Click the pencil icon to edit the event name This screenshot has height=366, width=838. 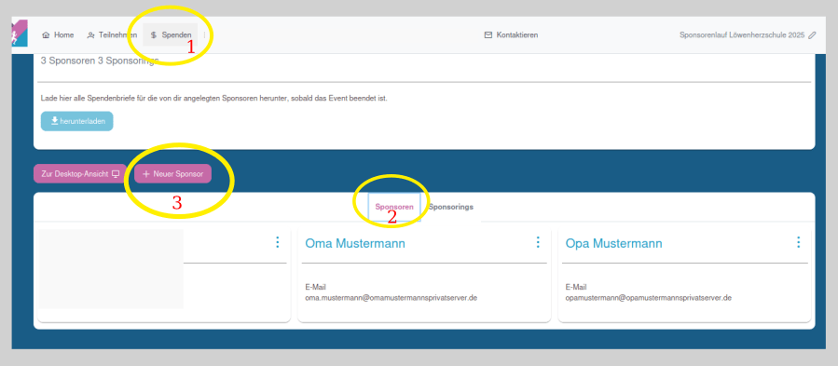(812, 34)
